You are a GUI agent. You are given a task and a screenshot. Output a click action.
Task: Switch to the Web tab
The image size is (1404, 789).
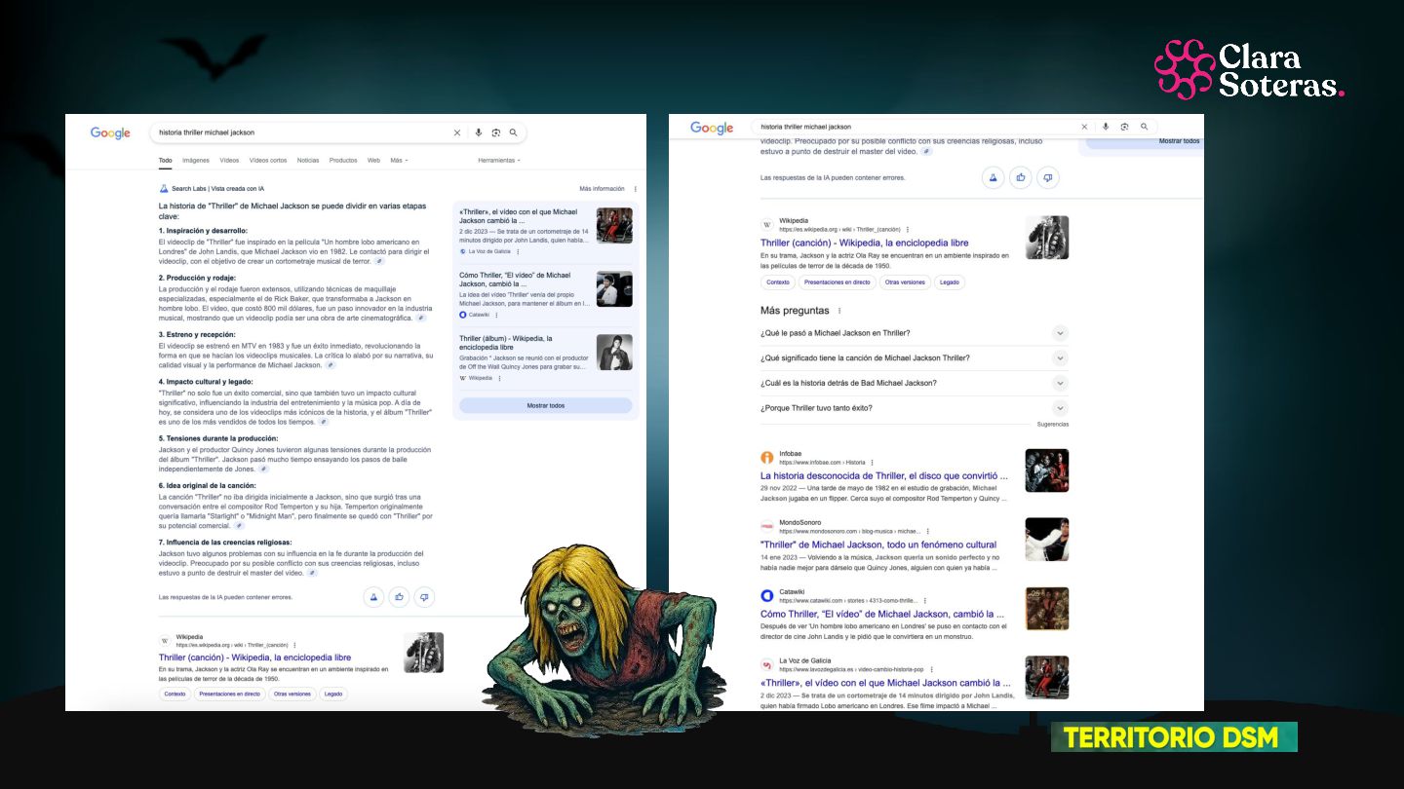coord(373,160)
